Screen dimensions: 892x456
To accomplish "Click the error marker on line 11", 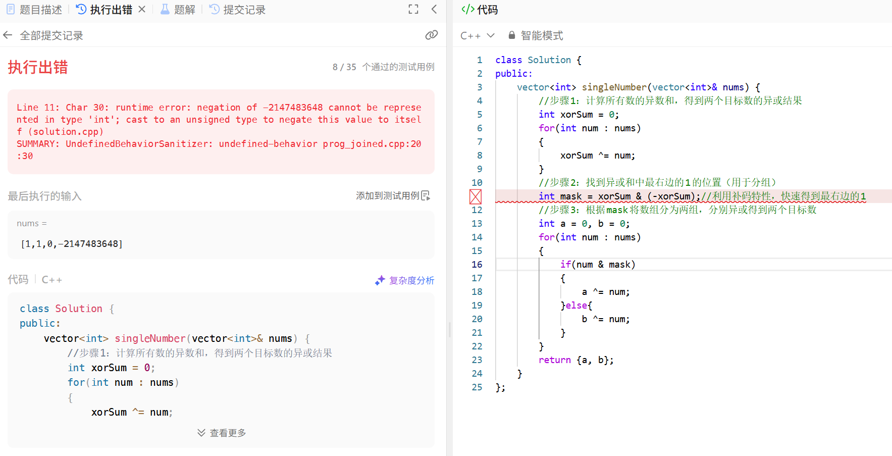I will tap(476, 196).
